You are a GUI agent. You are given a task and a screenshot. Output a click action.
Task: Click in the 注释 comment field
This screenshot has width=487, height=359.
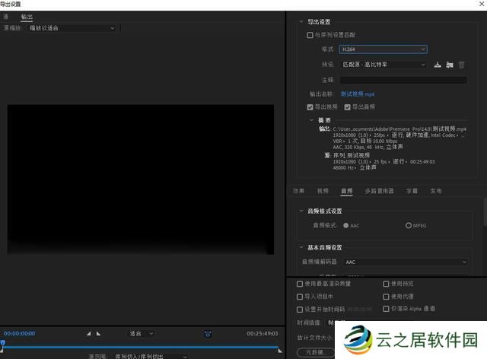pos(403,79)
